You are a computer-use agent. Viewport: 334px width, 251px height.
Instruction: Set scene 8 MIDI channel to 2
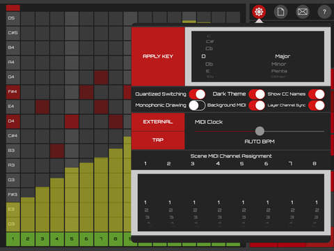pyautogui.click(x=317, y=210)
